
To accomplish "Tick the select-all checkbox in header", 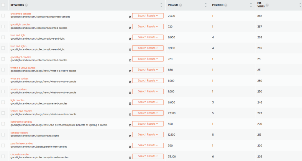I will pyautogui.click(x=3, y=5).
